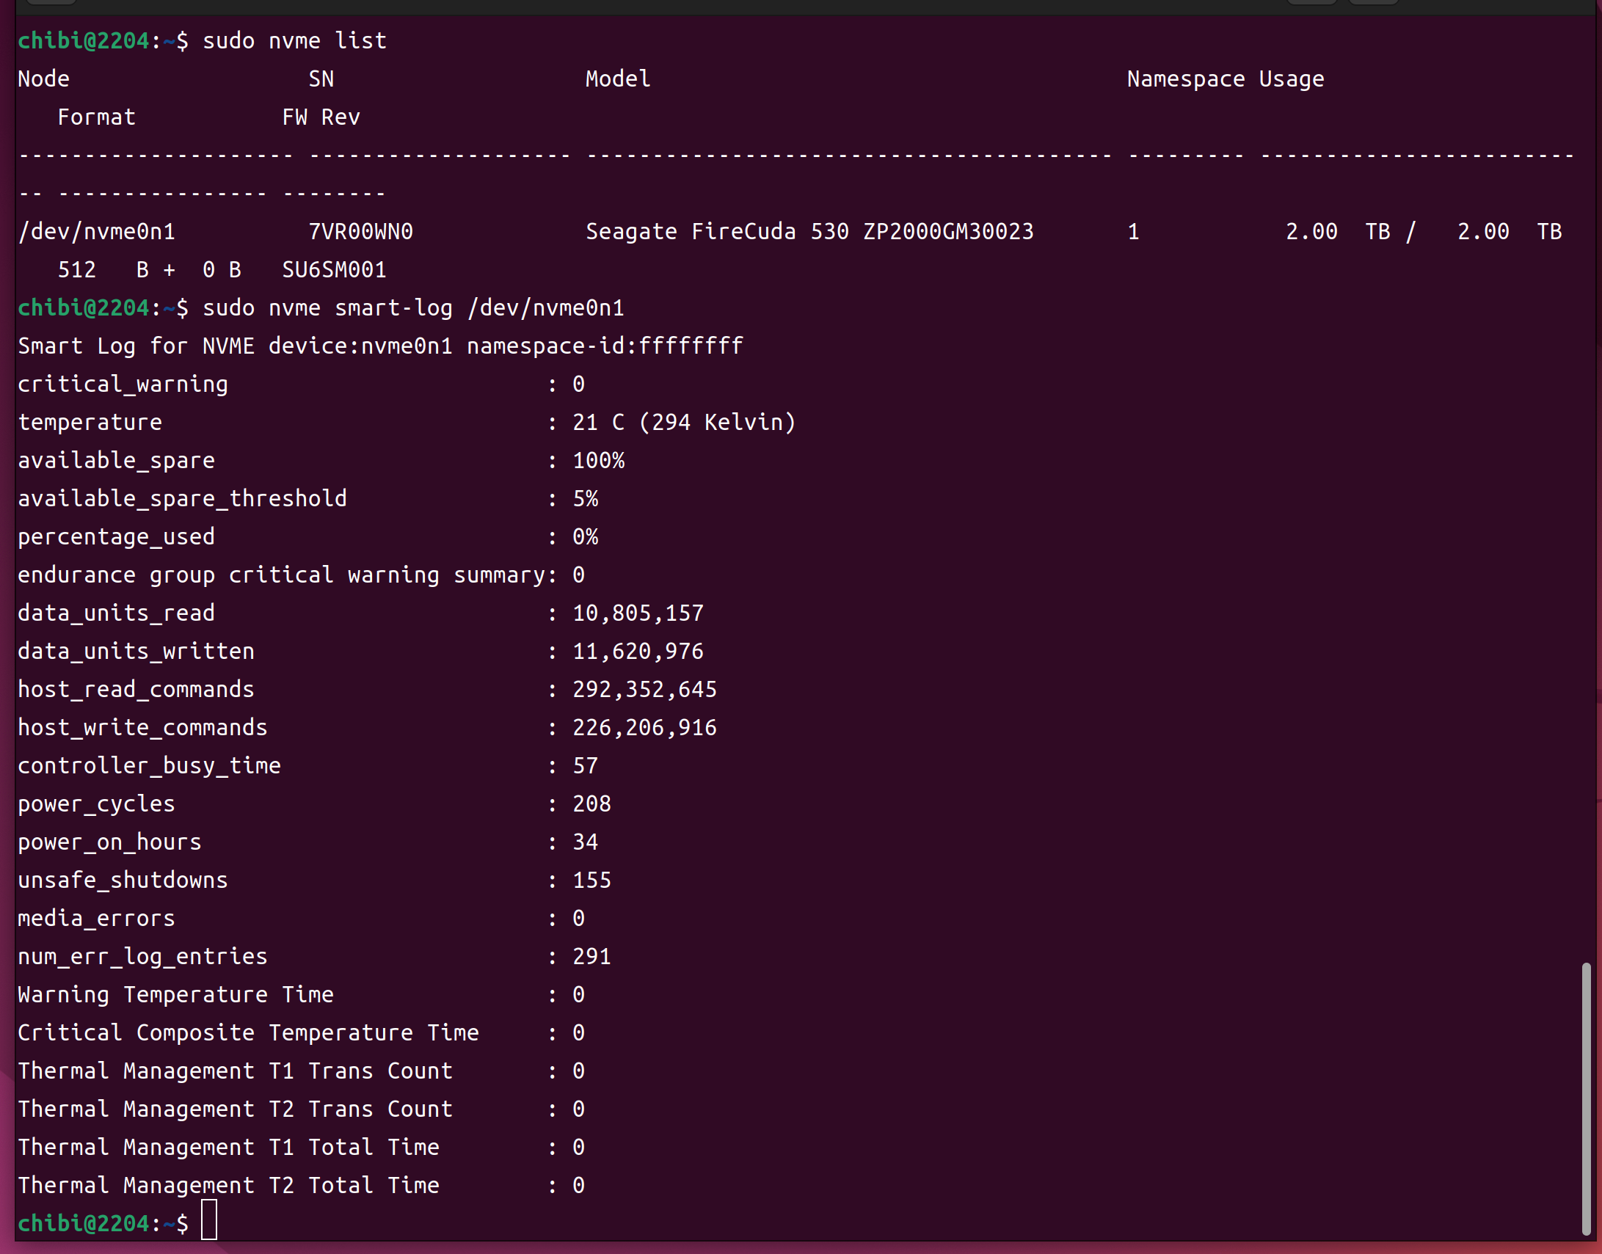The width and height of the screenshot is (1602, 1254).
Task: Click the num_err_log_entries value 291
Action: 591,957
